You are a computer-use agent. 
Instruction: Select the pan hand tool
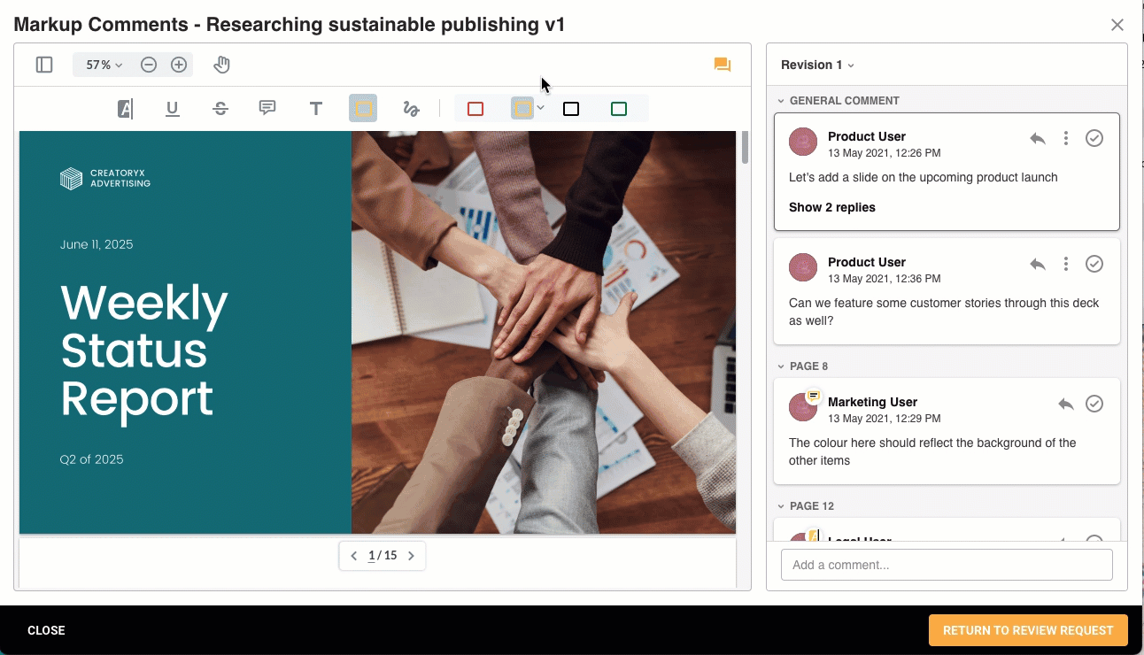(x=222, y=65)
